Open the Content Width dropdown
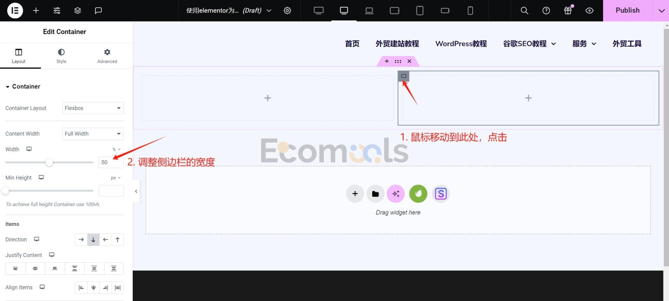 [x=93, y=134]
